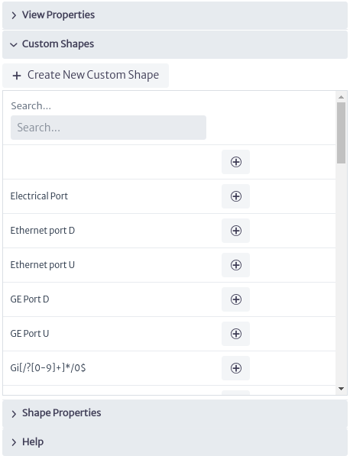
Task: Add the Ethernet port D shape
Action: [x=235, y=231]
